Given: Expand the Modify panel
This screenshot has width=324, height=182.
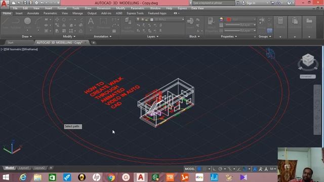Looking at the screenshot, I should pyautogui.click(x=69, y=36).
